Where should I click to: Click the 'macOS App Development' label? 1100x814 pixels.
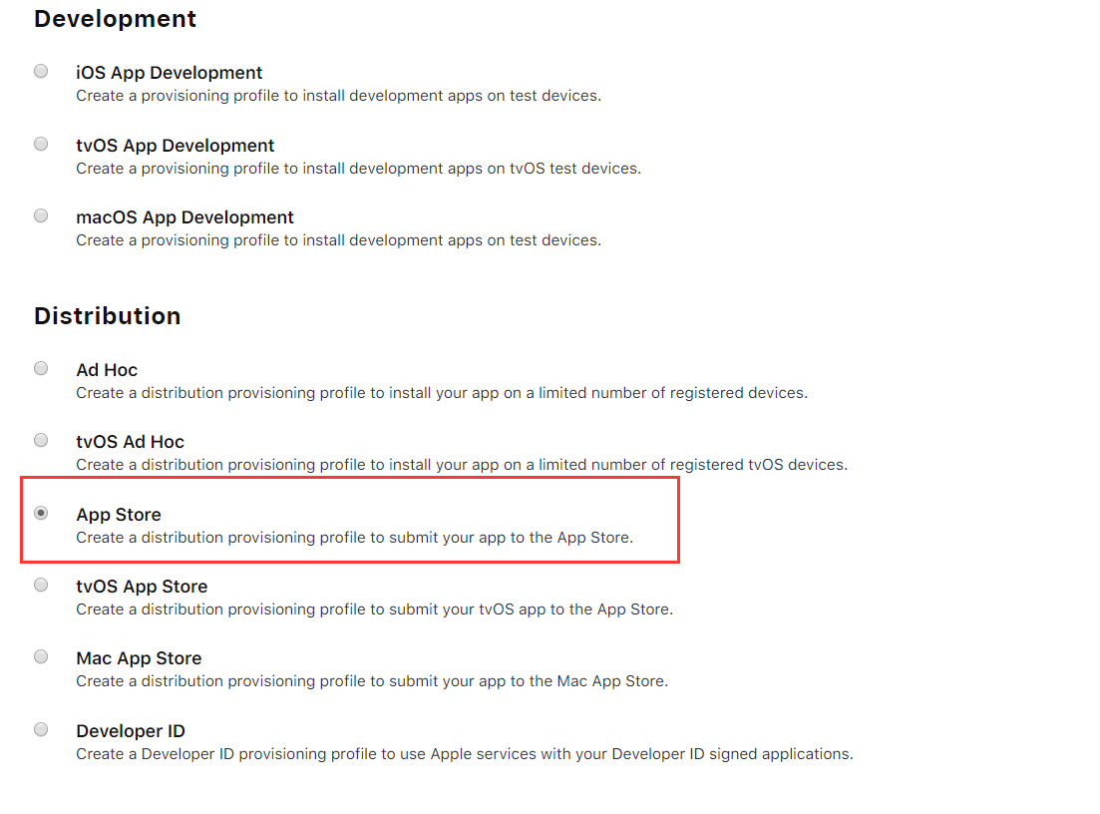[184, 217]
